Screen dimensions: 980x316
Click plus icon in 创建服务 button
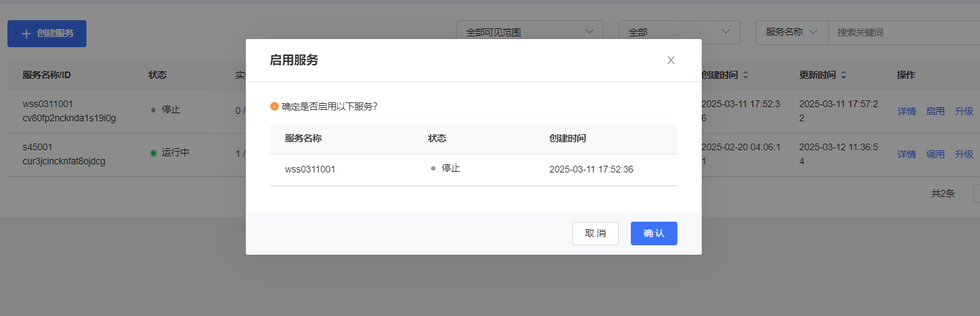pos(26,34)
